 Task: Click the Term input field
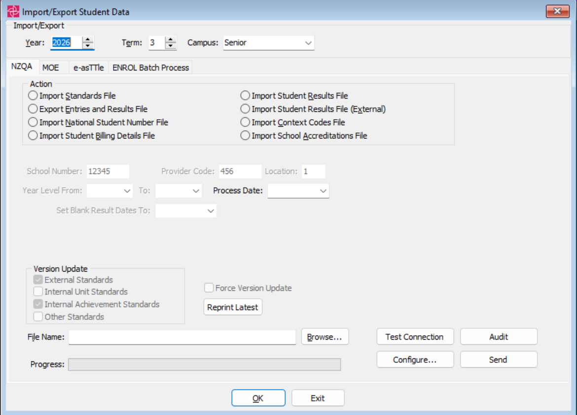click(x=157, y=43)
